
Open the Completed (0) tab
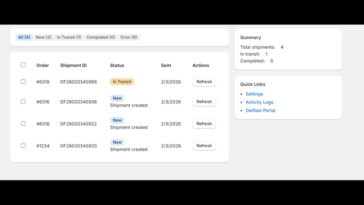[101, 37]
